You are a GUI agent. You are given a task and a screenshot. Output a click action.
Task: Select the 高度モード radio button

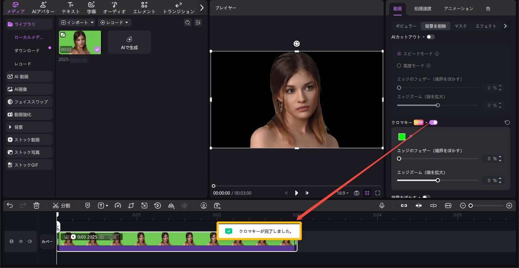(399, 66)
